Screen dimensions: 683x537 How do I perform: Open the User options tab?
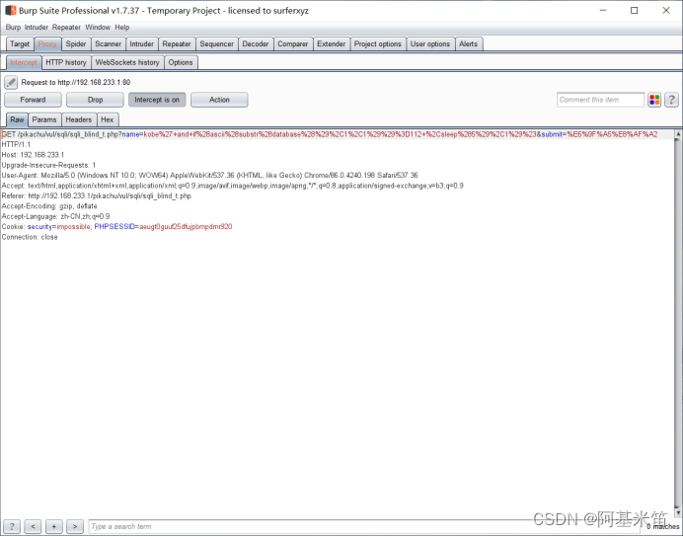pyautogui.click(x=430, y=44)
